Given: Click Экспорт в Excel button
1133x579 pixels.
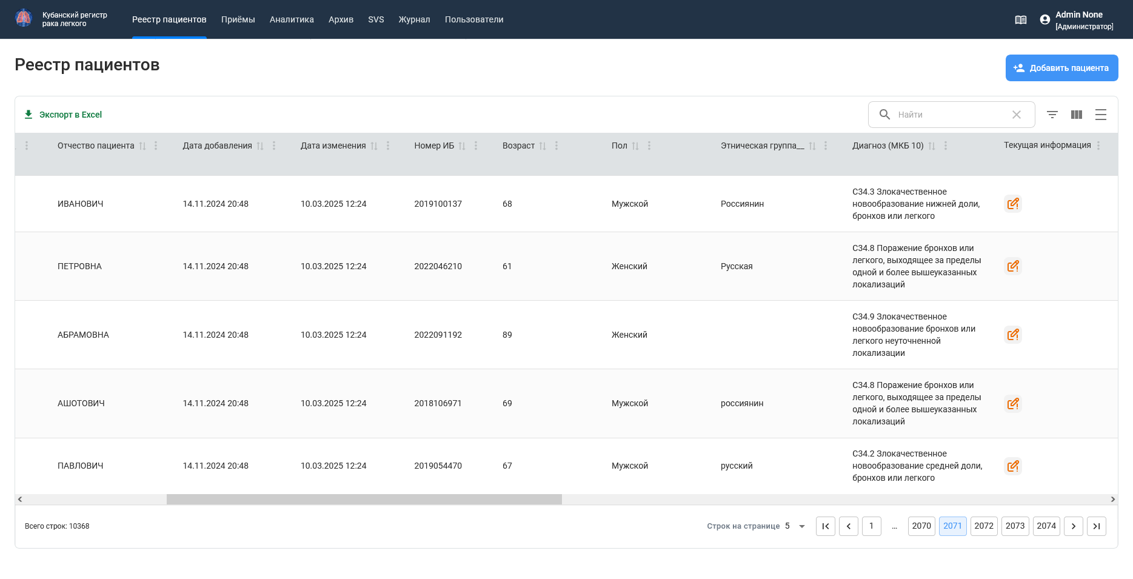Looking at the screenshot, I should (63, 115).
